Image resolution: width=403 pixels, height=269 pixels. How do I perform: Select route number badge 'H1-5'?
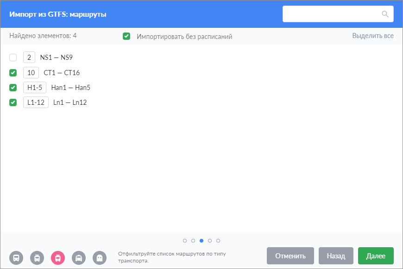point(35,88)
